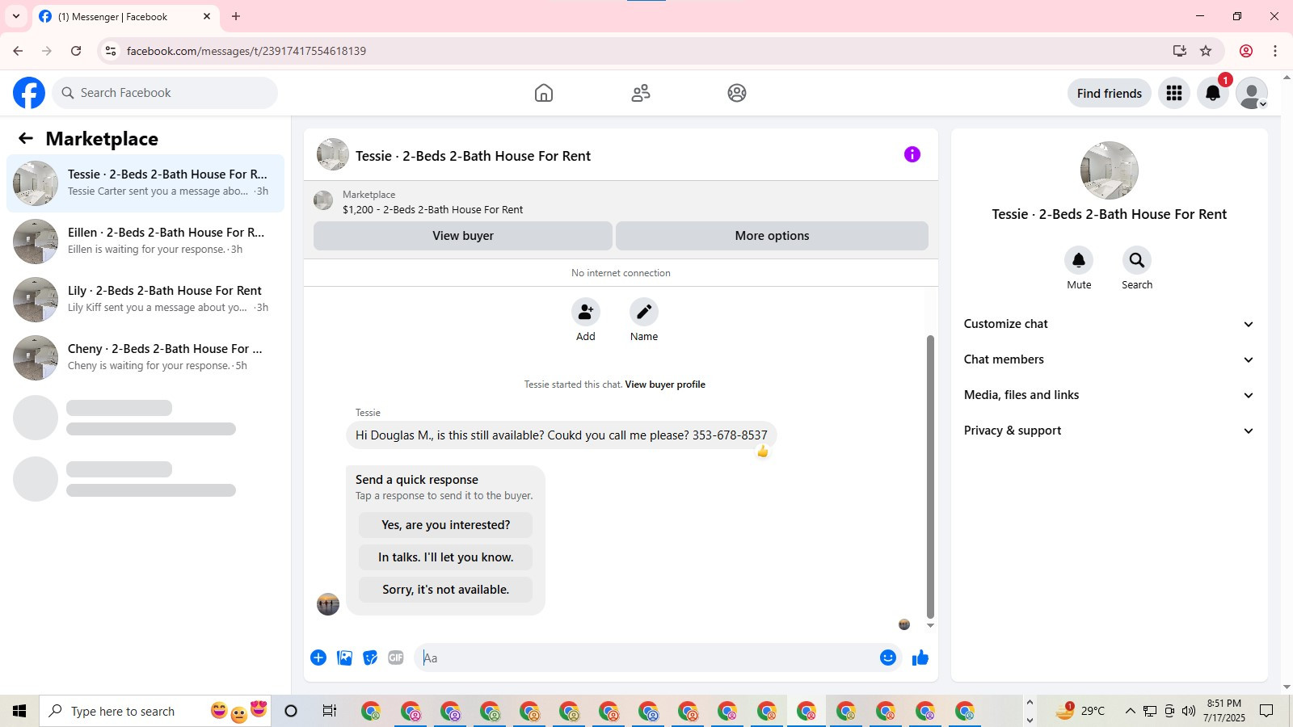Open the Chrome three-dot menu
The height and width of the screenshot is (727, 1293).
[x=1275, y=51]
